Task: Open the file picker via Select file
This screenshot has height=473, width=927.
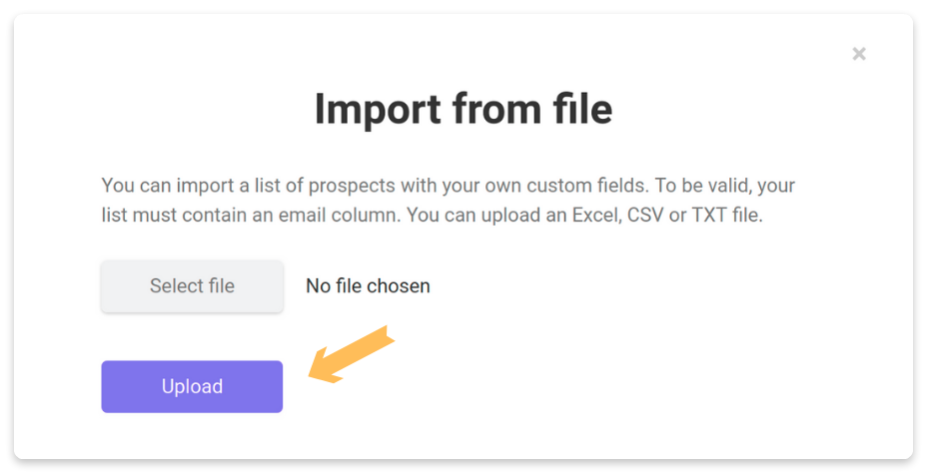Action: click(x=192, y=286)
